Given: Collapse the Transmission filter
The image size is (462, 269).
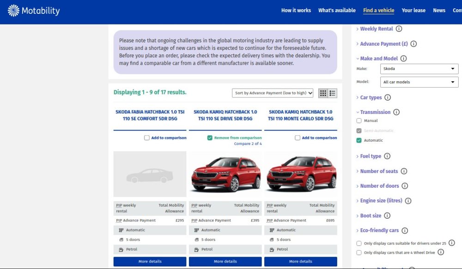Looking at the screenshot, I should [375, 112].
